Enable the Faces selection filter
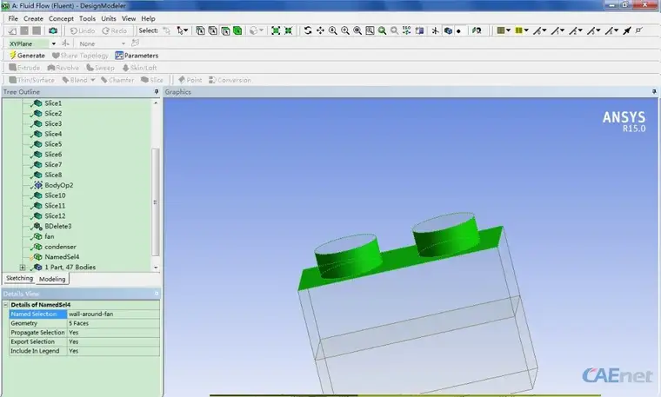The width and height of the screenshot is (661, 397). click(225, 30)
